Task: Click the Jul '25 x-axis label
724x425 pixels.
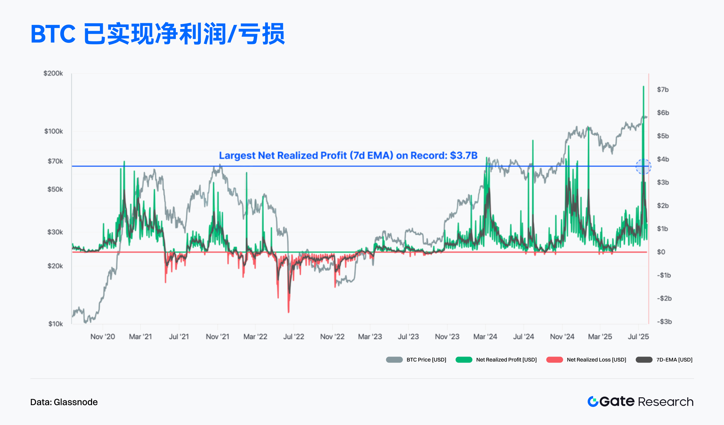Action: (x=638, y=337)
